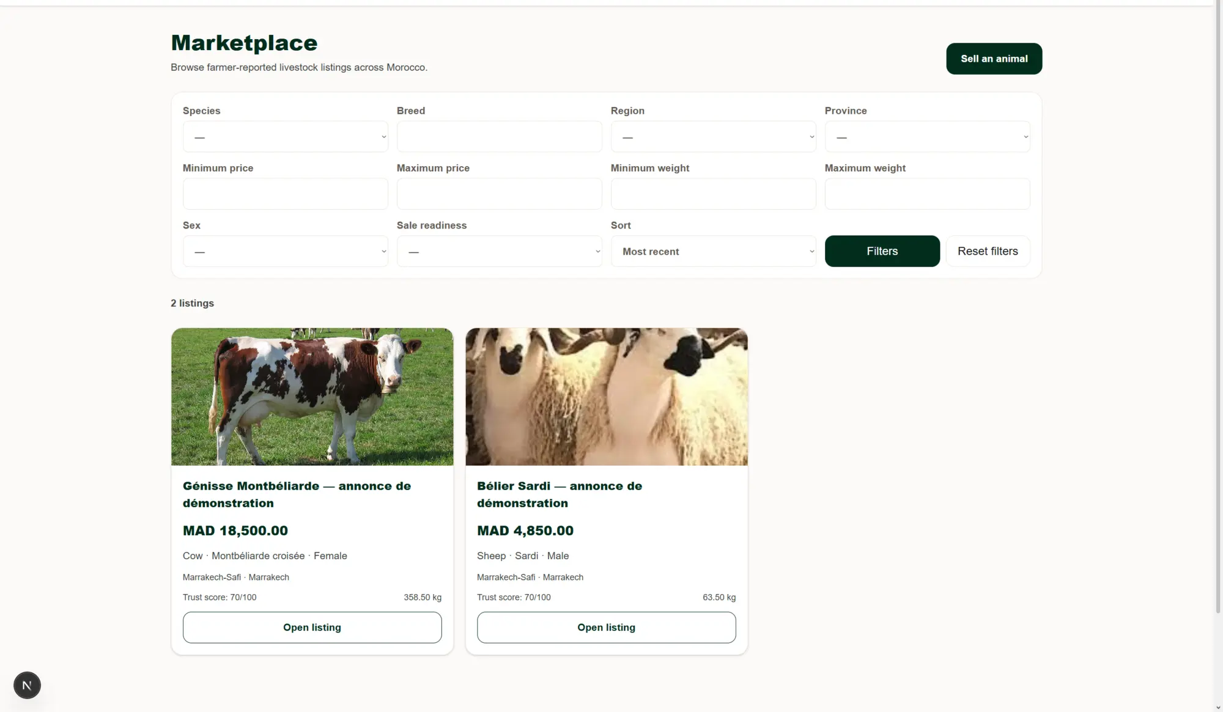Open the Génisse Montbéliarde cow photo
Screen dimensions: 1223x712
coord(312,397)
